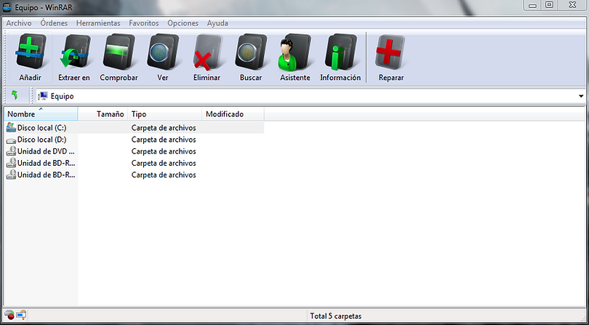This screenshot has height=325, width=589.
Task: Click the WinRAR title bar icon
Action: pyautogui.click(x=7, y=7)
